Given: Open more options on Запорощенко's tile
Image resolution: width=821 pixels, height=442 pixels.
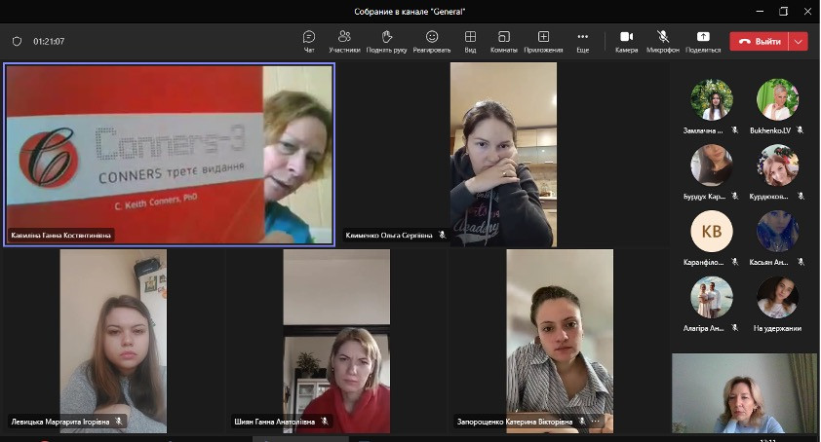Looking at the screenshot, I should pyautogui.click(x=596, y=422).
